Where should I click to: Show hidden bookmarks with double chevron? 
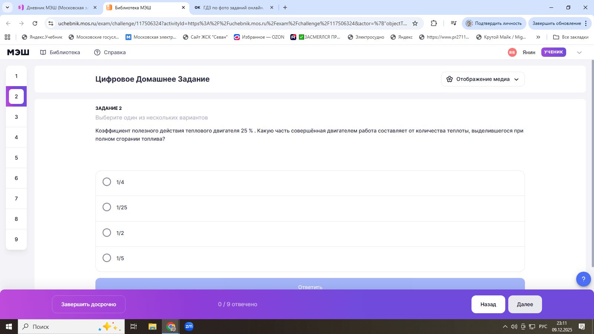point(538,37)
